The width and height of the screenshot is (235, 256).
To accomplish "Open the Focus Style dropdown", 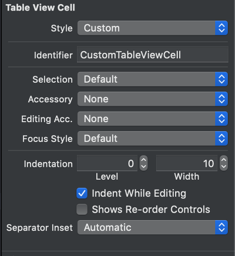I will (153, 139).
